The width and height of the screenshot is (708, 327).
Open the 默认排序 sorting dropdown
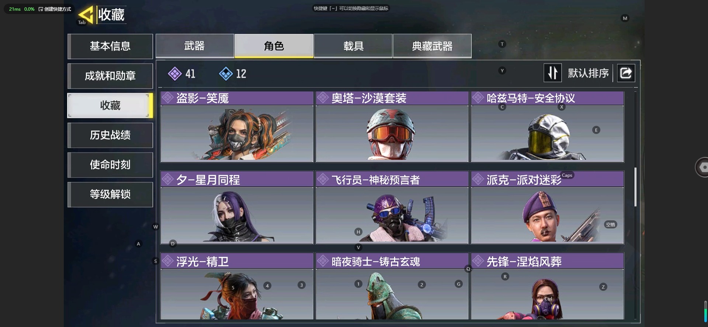pyautogui.click(x=588, y=73)
